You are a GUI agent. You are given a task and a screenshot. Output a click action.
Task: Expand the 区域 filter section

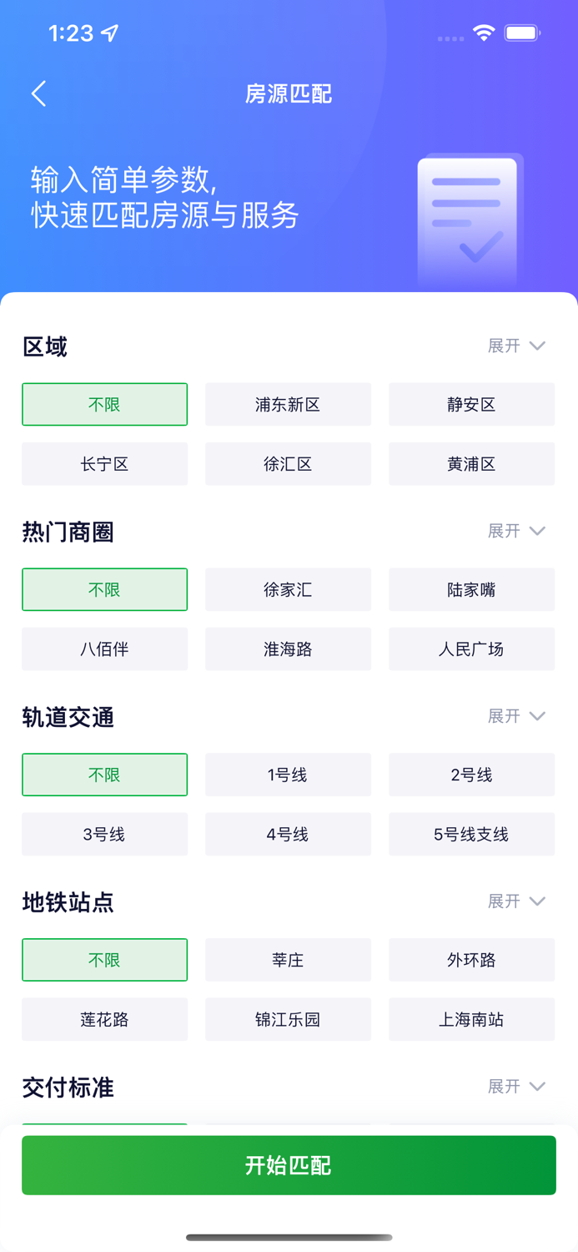click(517, 346)
